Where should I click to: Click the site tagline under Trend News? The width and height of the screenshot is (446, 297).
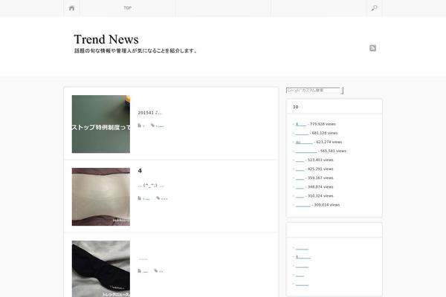(x=136, y=51)
